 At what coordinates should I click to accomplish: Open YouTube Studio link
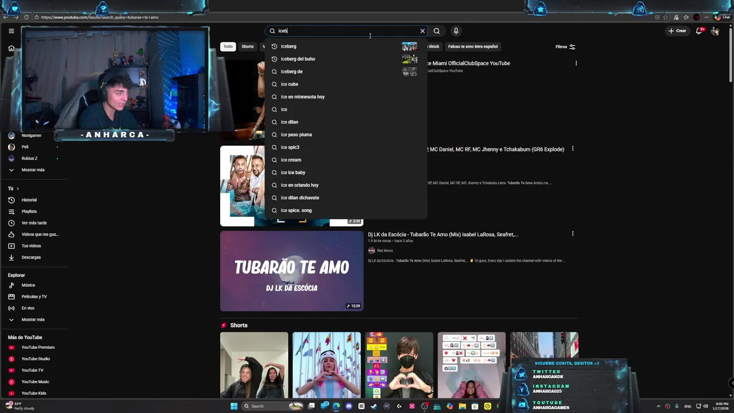click(x=36, y=359)
